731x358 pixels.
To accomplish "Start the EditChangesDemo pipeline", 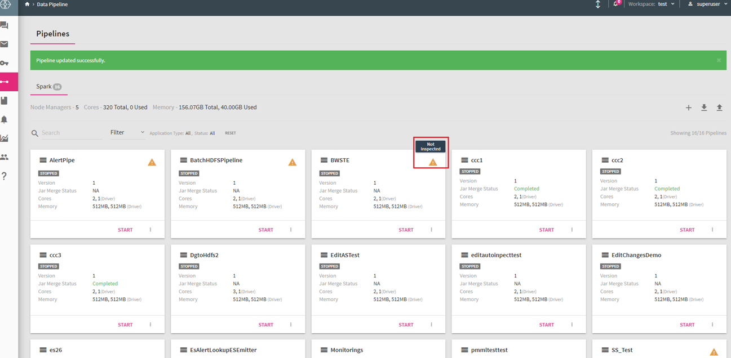I will click(687, 325).
